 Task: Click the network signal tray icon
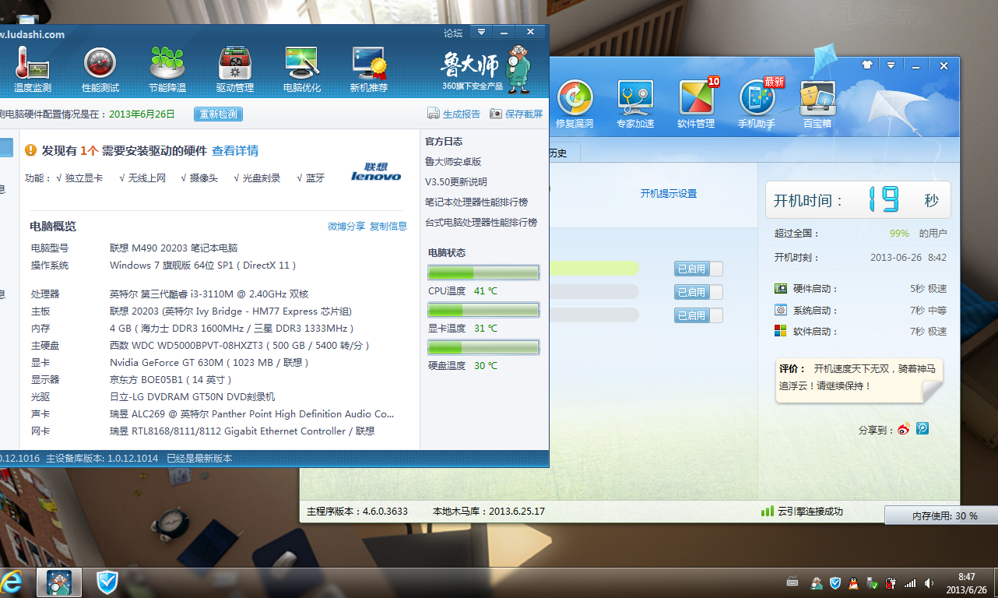coord(910,582)
